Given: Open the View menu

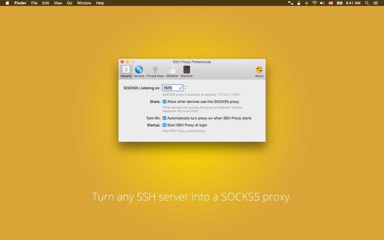Looking at the screenshot, I should [x=58, y=3].
